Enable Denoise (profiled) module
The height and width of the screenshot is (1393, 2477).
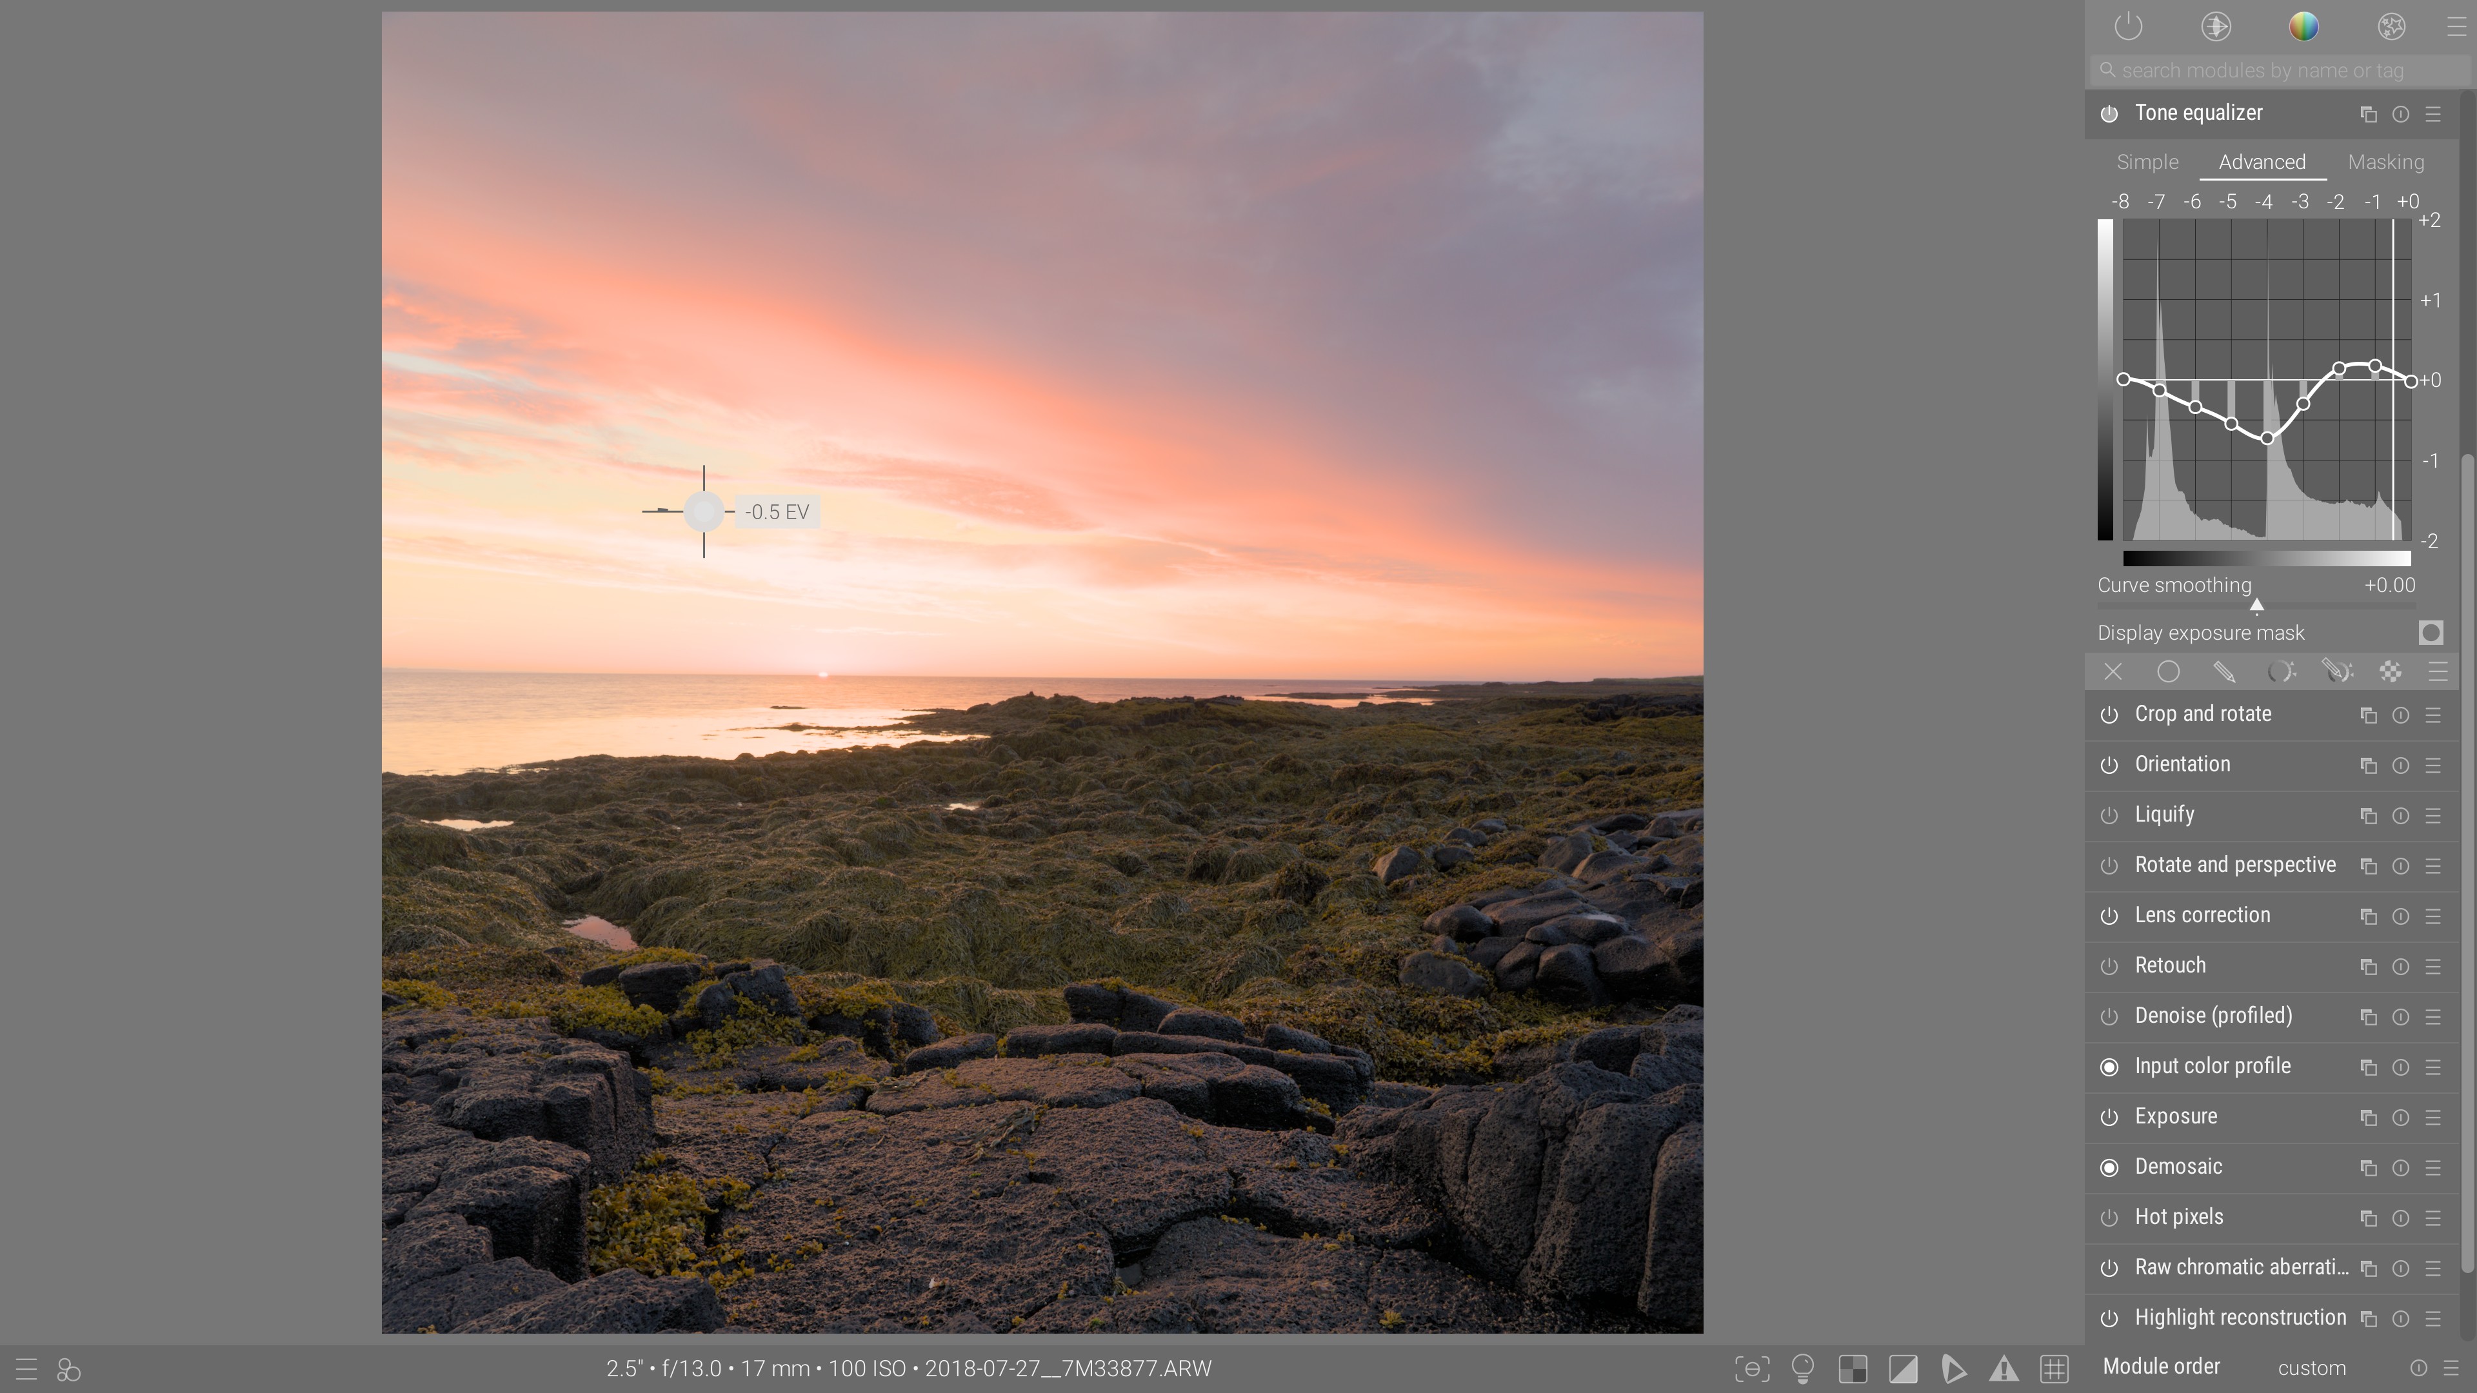coord(2109,1017)
